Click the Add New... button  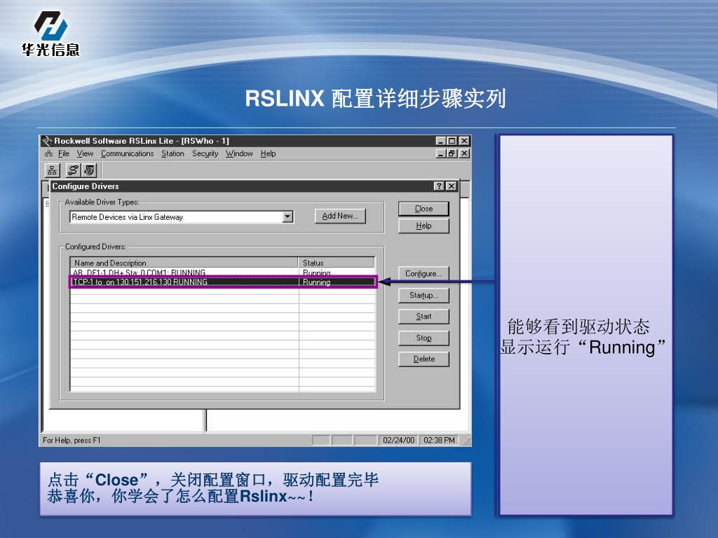coord(340,216)
